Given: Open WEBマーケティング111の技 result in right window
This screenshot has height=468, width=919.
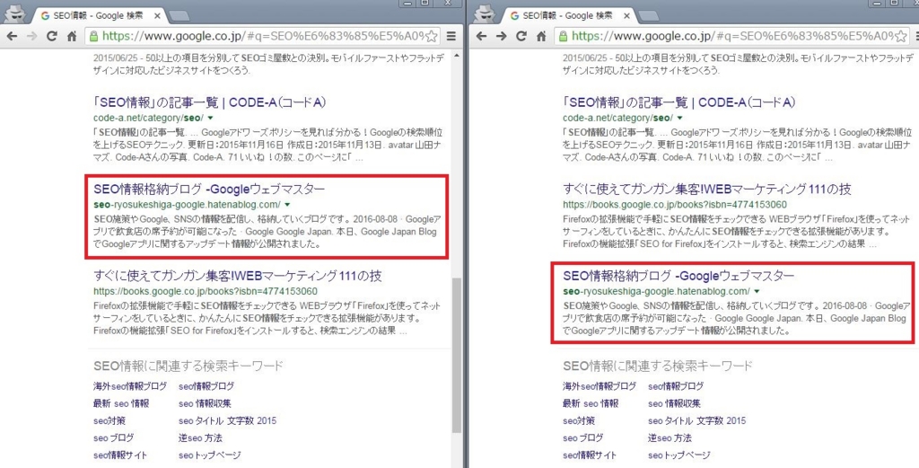Looking at the screenshot, I should click(x=707, y=190).
